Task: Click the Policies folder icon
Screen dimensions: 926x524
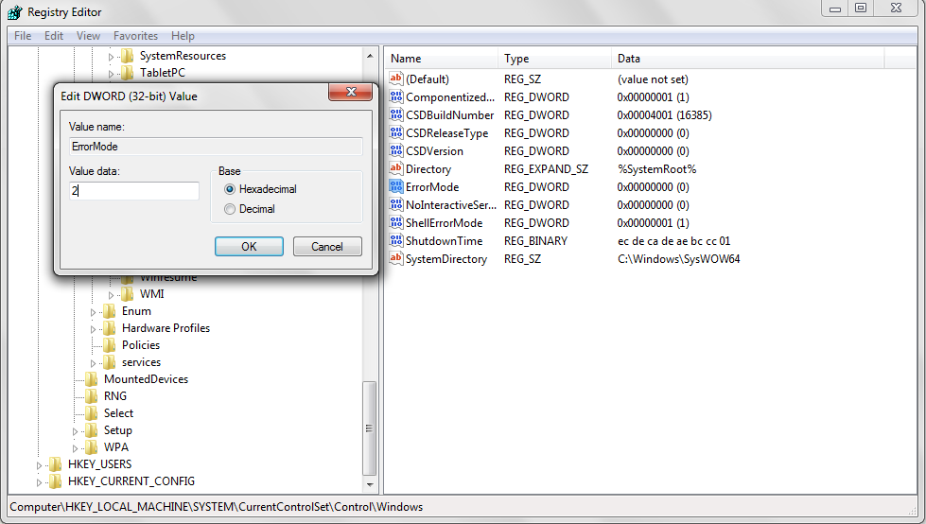Action: [x=110, y=345]
